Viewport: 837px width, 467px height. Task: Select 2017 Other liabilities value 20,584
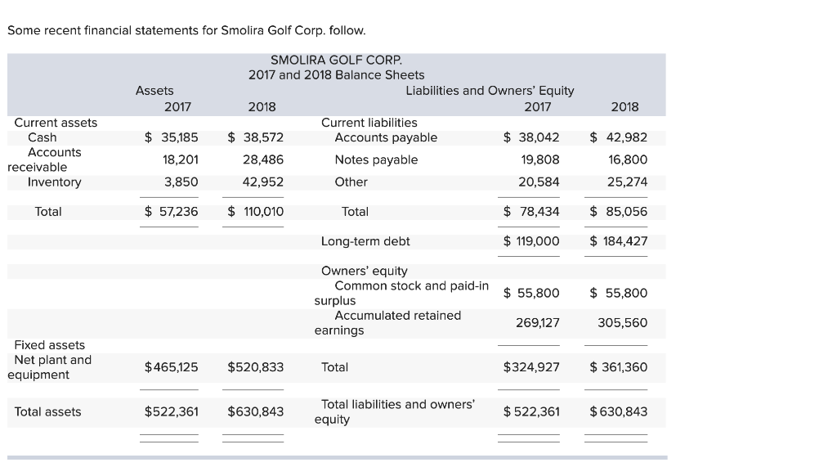point(539,182)
